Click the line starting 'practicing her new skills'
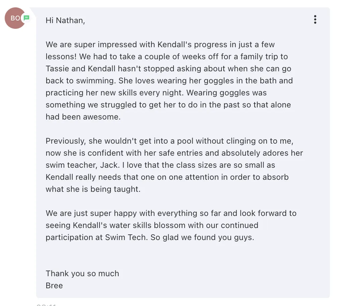The height and width of the screenshot is (306, 341). coord(156,93)
